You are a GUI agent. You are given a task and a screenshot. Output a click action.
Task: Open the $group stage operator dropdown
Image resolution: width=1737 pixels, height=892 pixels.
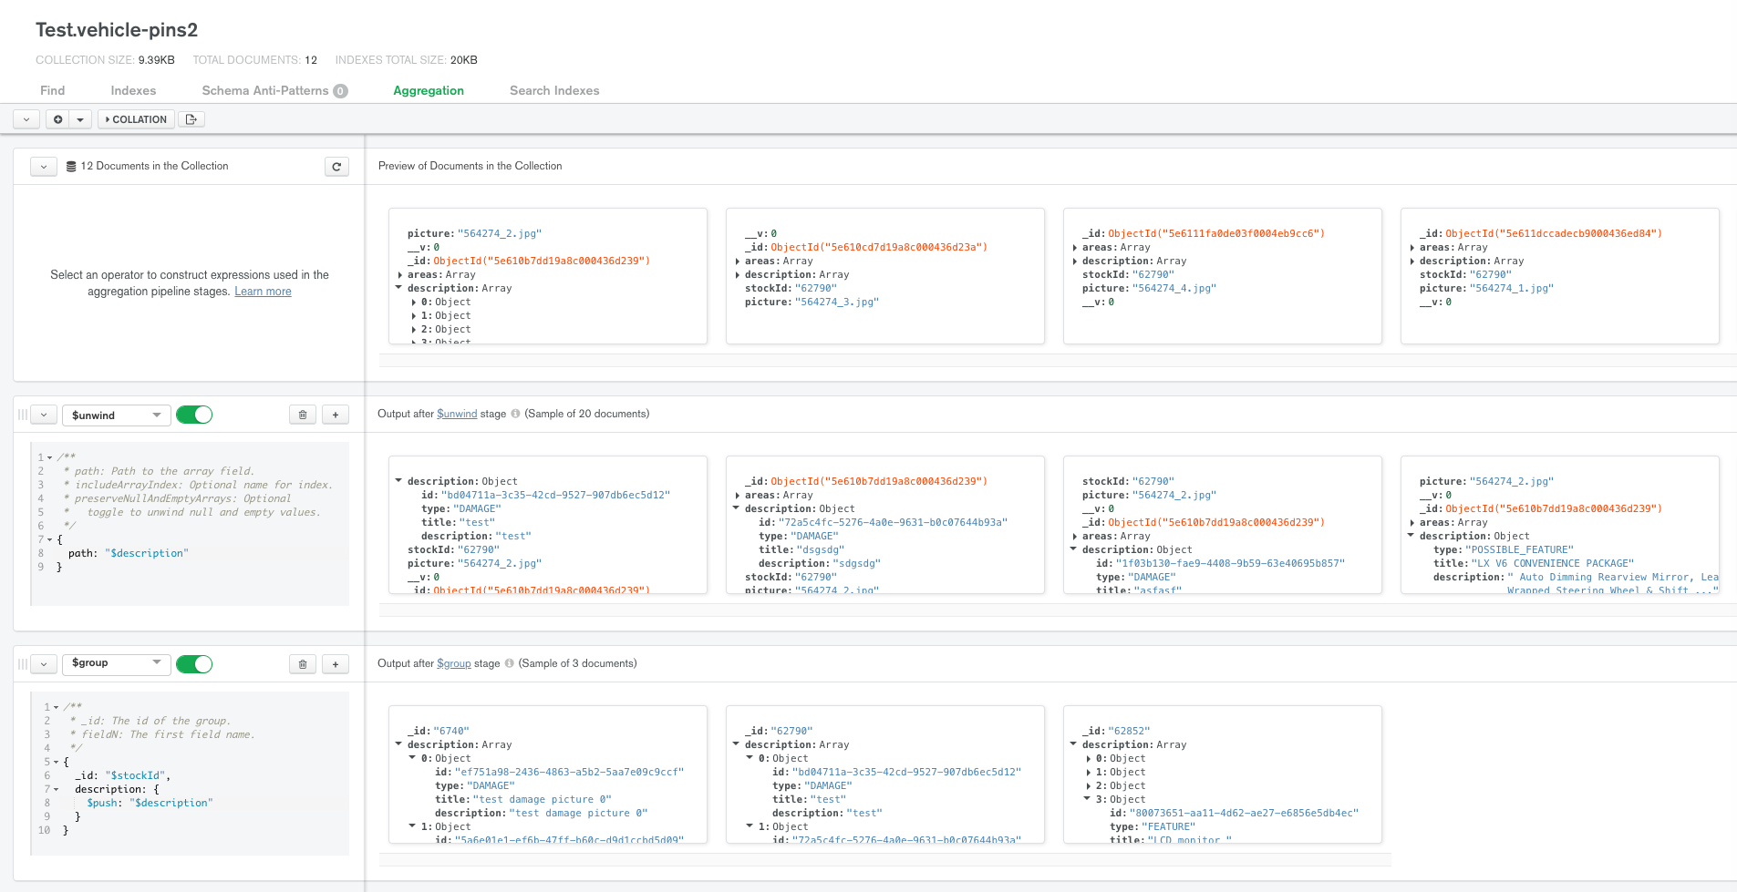tap(116, 663)
